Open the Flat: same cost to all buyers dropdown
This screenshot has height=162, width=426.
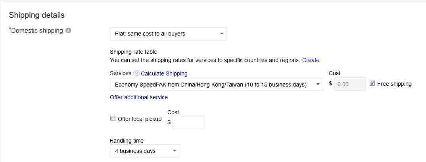[169, 34]
